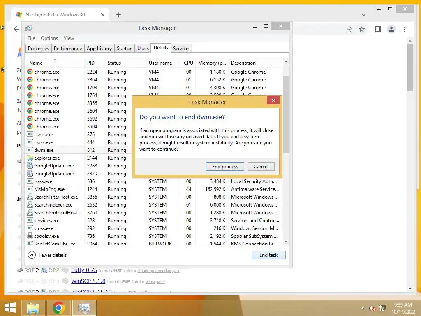Select the SearchProtocolHost process icon
Image resolution: width=421 pixels, height=316 pixels.
tap(30, 212)
